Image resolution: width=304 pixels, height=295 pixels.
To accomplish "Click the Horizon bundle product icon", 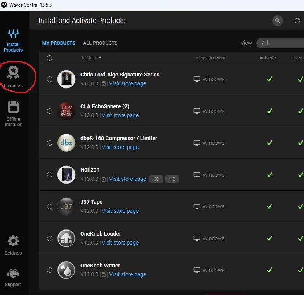I will (66, 175).
